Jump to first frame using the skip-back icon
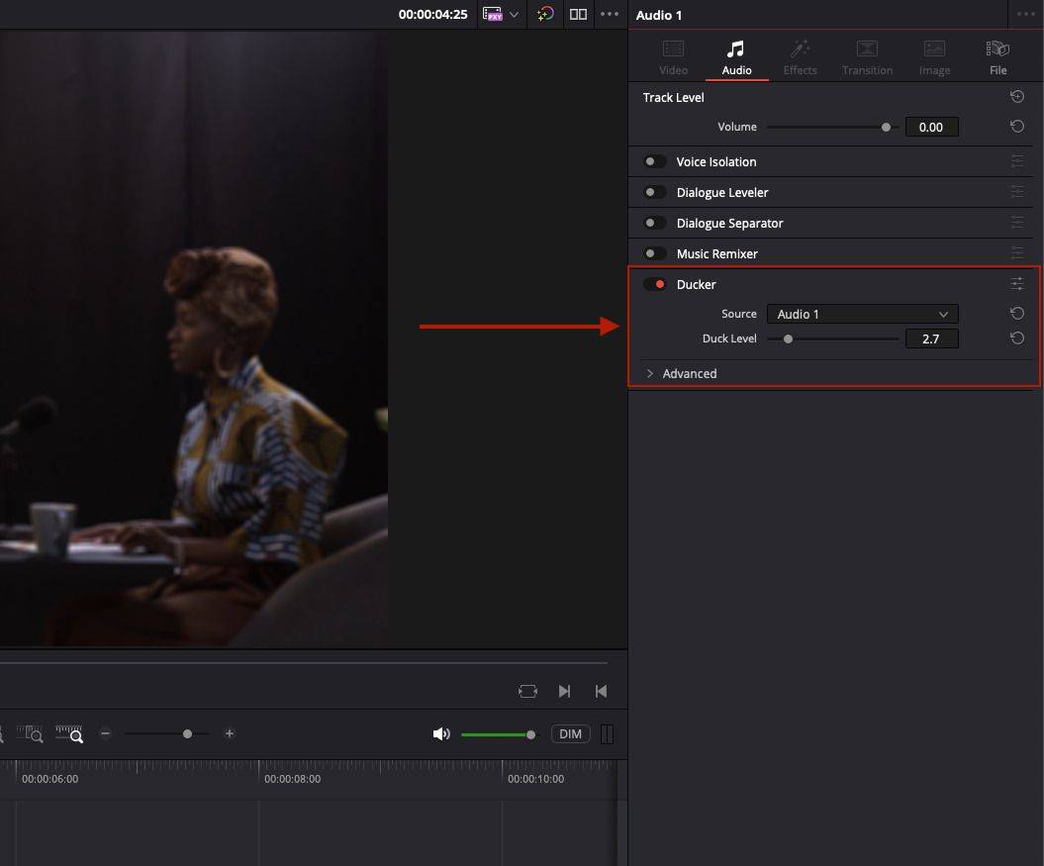The image size is (1044, 866). [601, 691]
